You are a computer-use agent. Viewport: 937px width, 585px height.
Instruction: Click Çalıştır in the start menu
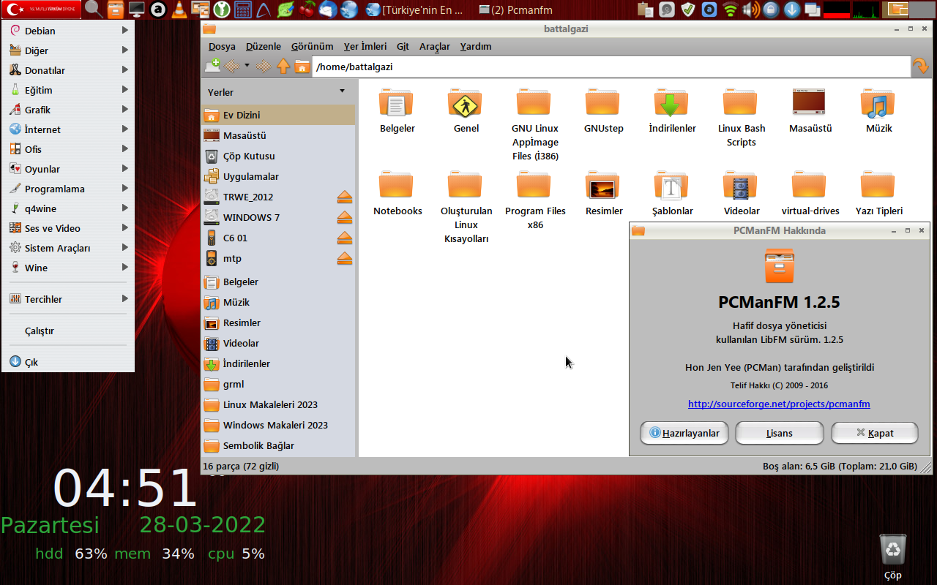pos(68,331)
